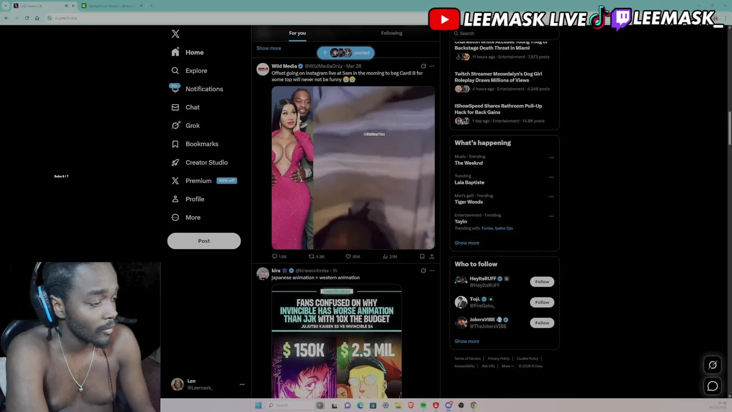This screenshot has width=732, height=412.
Task: Click the floating messages chat button
Action: (x=713, y=386)
